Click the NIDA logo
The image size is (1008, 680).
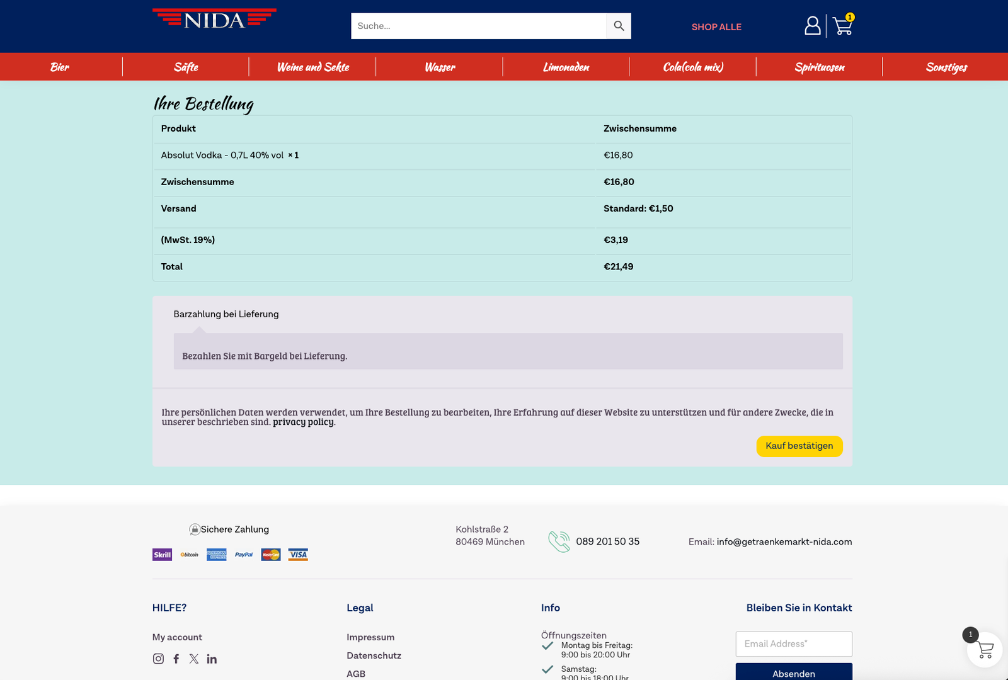click(x=214, y=19)
